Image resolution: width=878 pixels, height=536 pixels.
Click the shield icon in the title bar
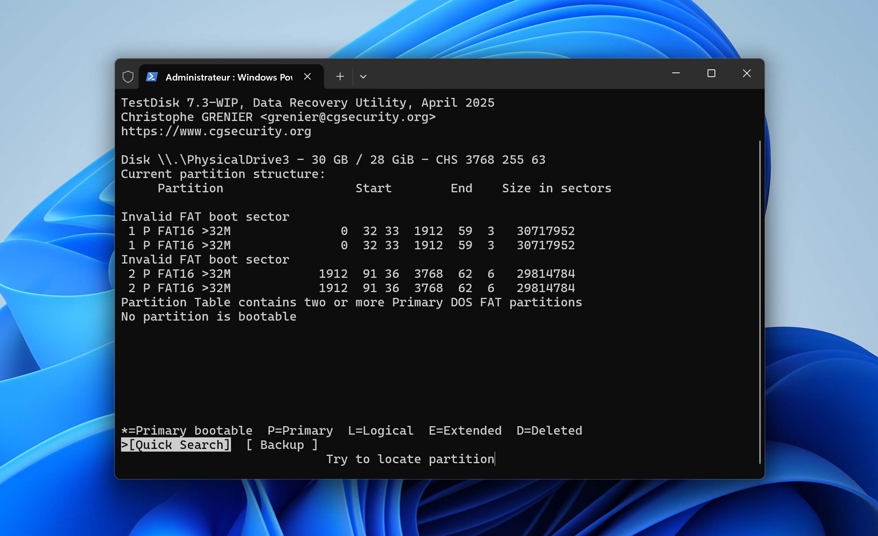coord(128,77)
